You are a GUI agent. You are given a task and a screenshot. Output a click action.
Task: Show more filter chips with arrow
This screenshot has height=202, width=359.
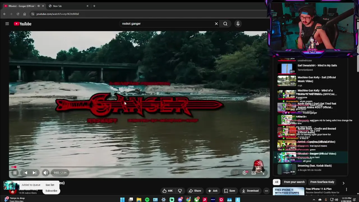(x=343, y=183)
